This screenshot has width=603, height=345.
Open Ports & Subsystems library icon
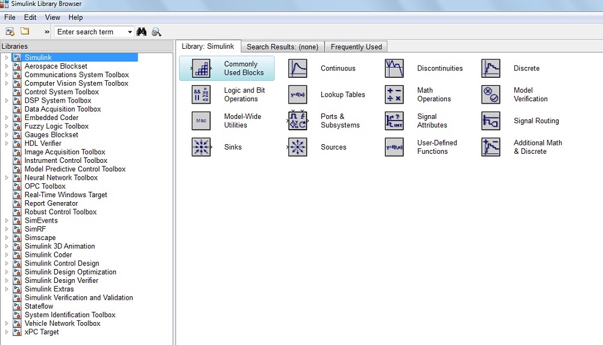(297, 121)
